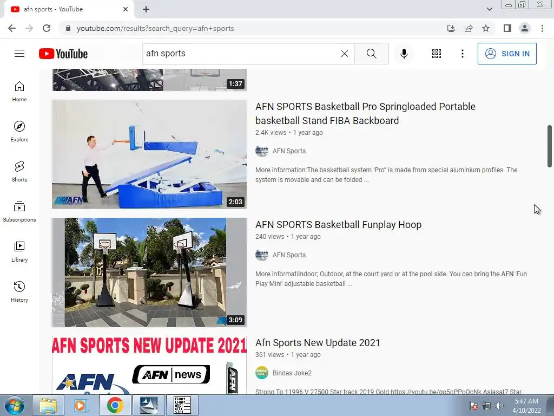Go to Home in the sidebar

click(x=19, y=92)
